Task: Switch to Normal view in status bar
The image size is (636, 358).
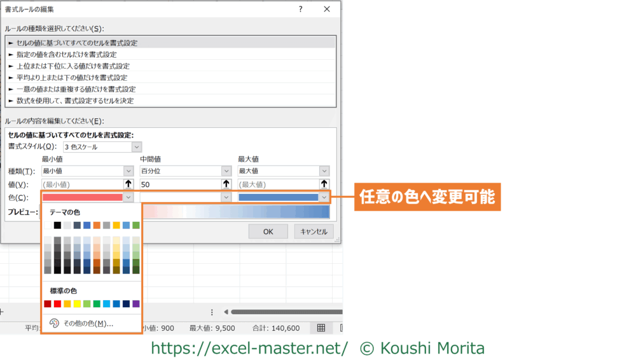Action: (x=321, y=328)
